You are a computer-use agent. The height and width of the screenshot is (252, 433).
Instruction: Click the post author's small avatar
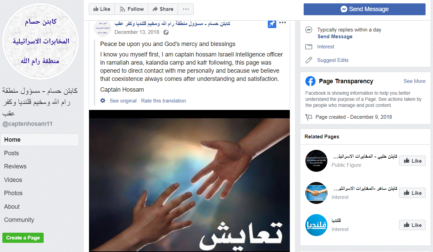tap(103, 28)
